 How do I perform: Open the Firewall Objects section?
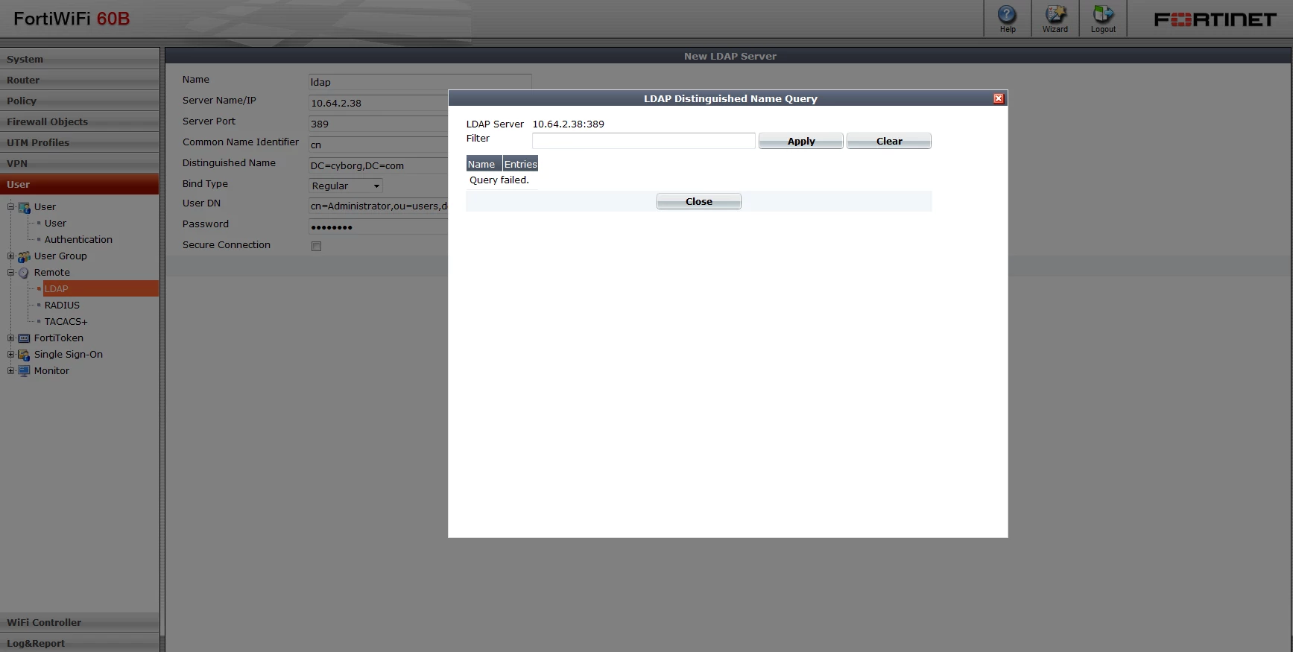point(80,121)
